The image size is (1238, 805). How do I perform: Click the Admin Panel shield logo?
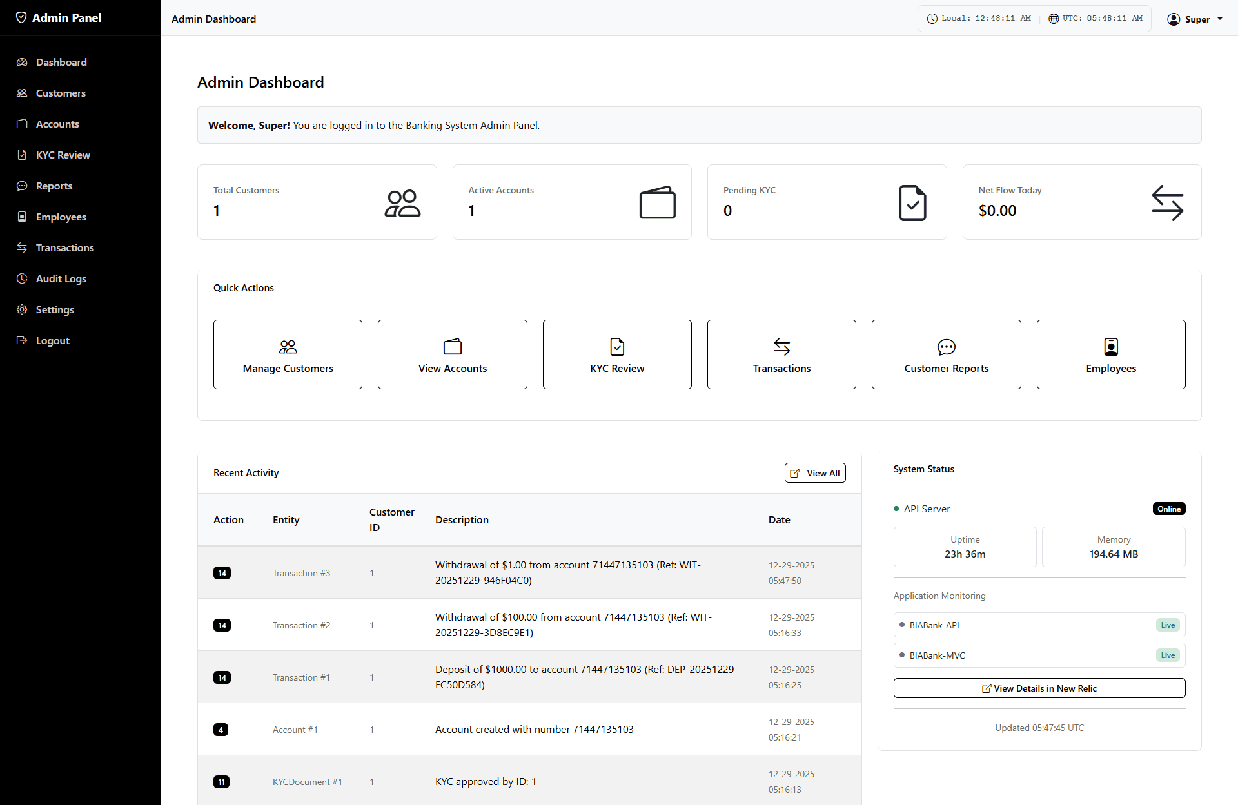[22, 17]
